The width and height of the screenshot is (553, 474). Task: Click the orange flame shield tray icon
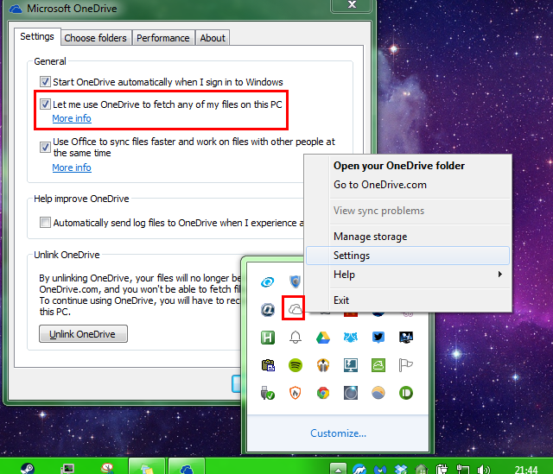[x=296, y=393]
